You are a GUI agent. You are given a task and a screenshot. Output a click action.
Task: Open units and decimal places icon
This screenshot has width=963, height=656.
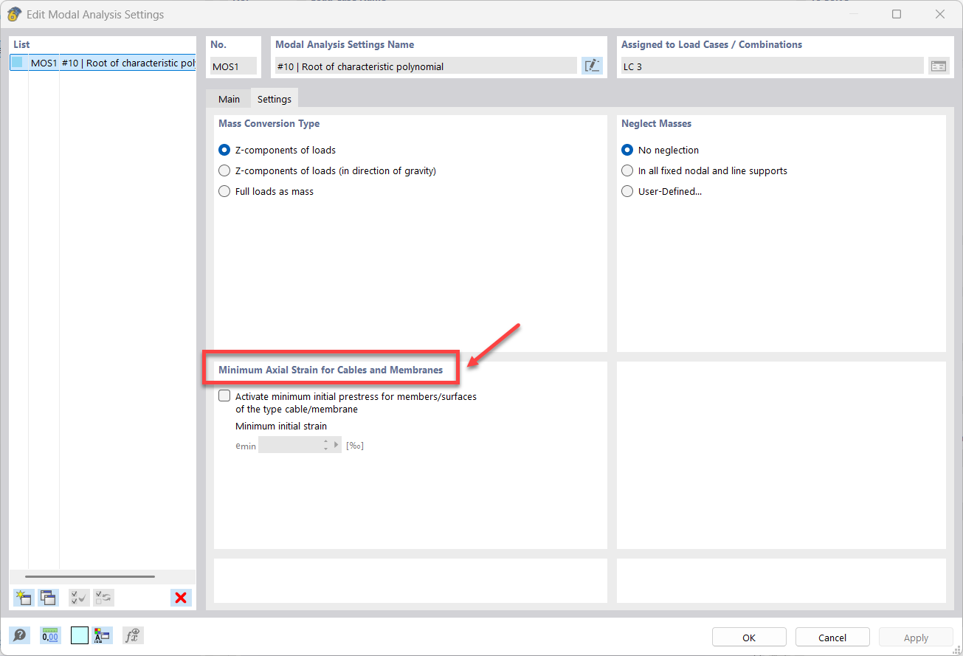coord(50,635)
